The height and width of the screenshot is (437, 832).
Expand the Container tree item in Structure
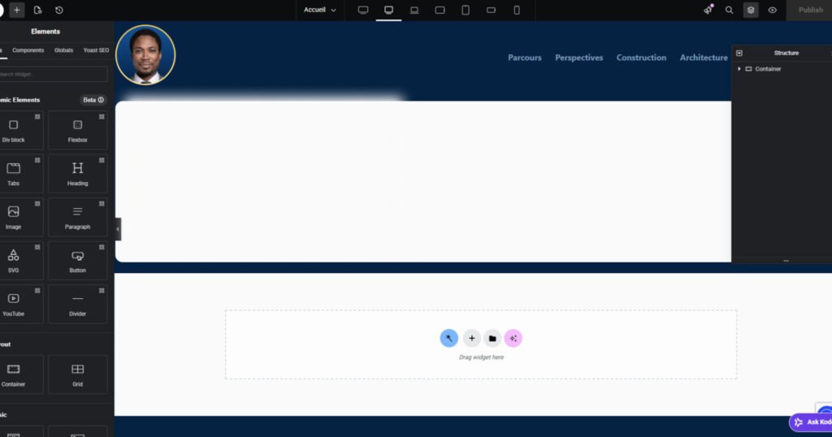(x=739, y=69)
